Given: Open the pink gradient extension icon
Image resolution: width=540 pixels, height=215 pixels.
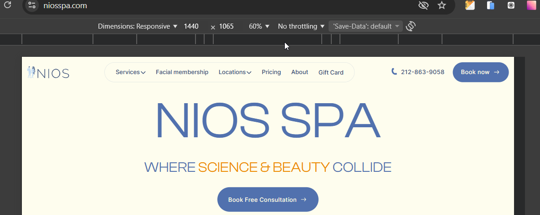Looking at the screenshot, I should coord(532,5).
